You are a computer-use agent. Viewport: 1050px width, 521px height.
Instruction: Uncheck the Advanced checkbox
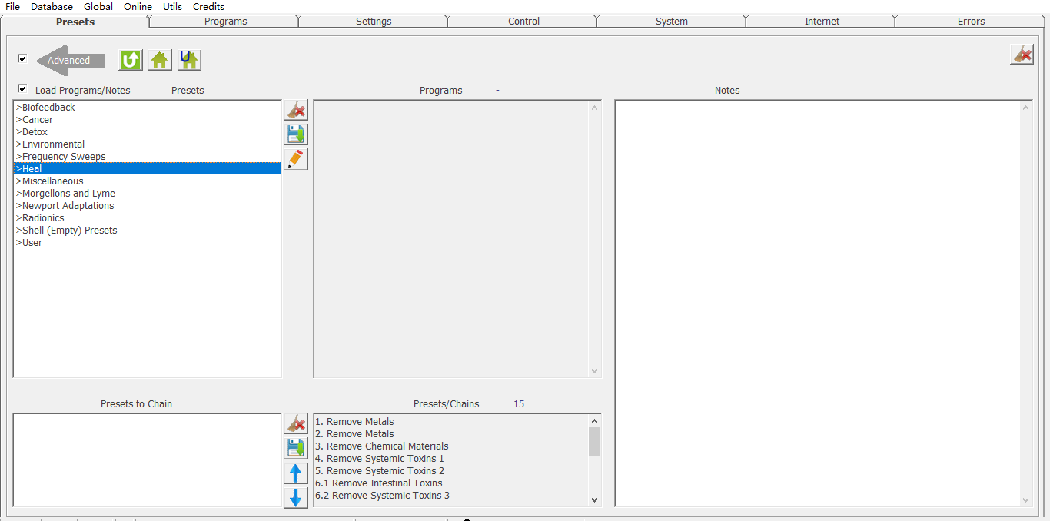pyautogui.click(x=22, y=58)
